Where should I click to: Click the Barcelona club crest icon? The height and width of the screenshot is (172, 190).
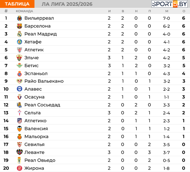click(20, 26)
